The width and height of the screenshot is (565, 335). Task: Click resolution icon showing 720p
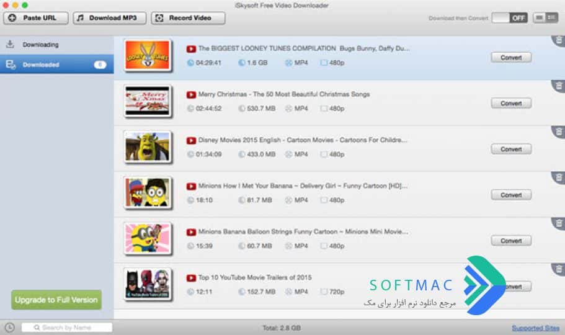click(x=324, y=292)
